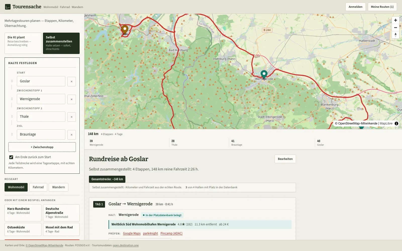Click the Tourensache logo icon
Viewport: 402px width, 251px height.
coord(8,7)
